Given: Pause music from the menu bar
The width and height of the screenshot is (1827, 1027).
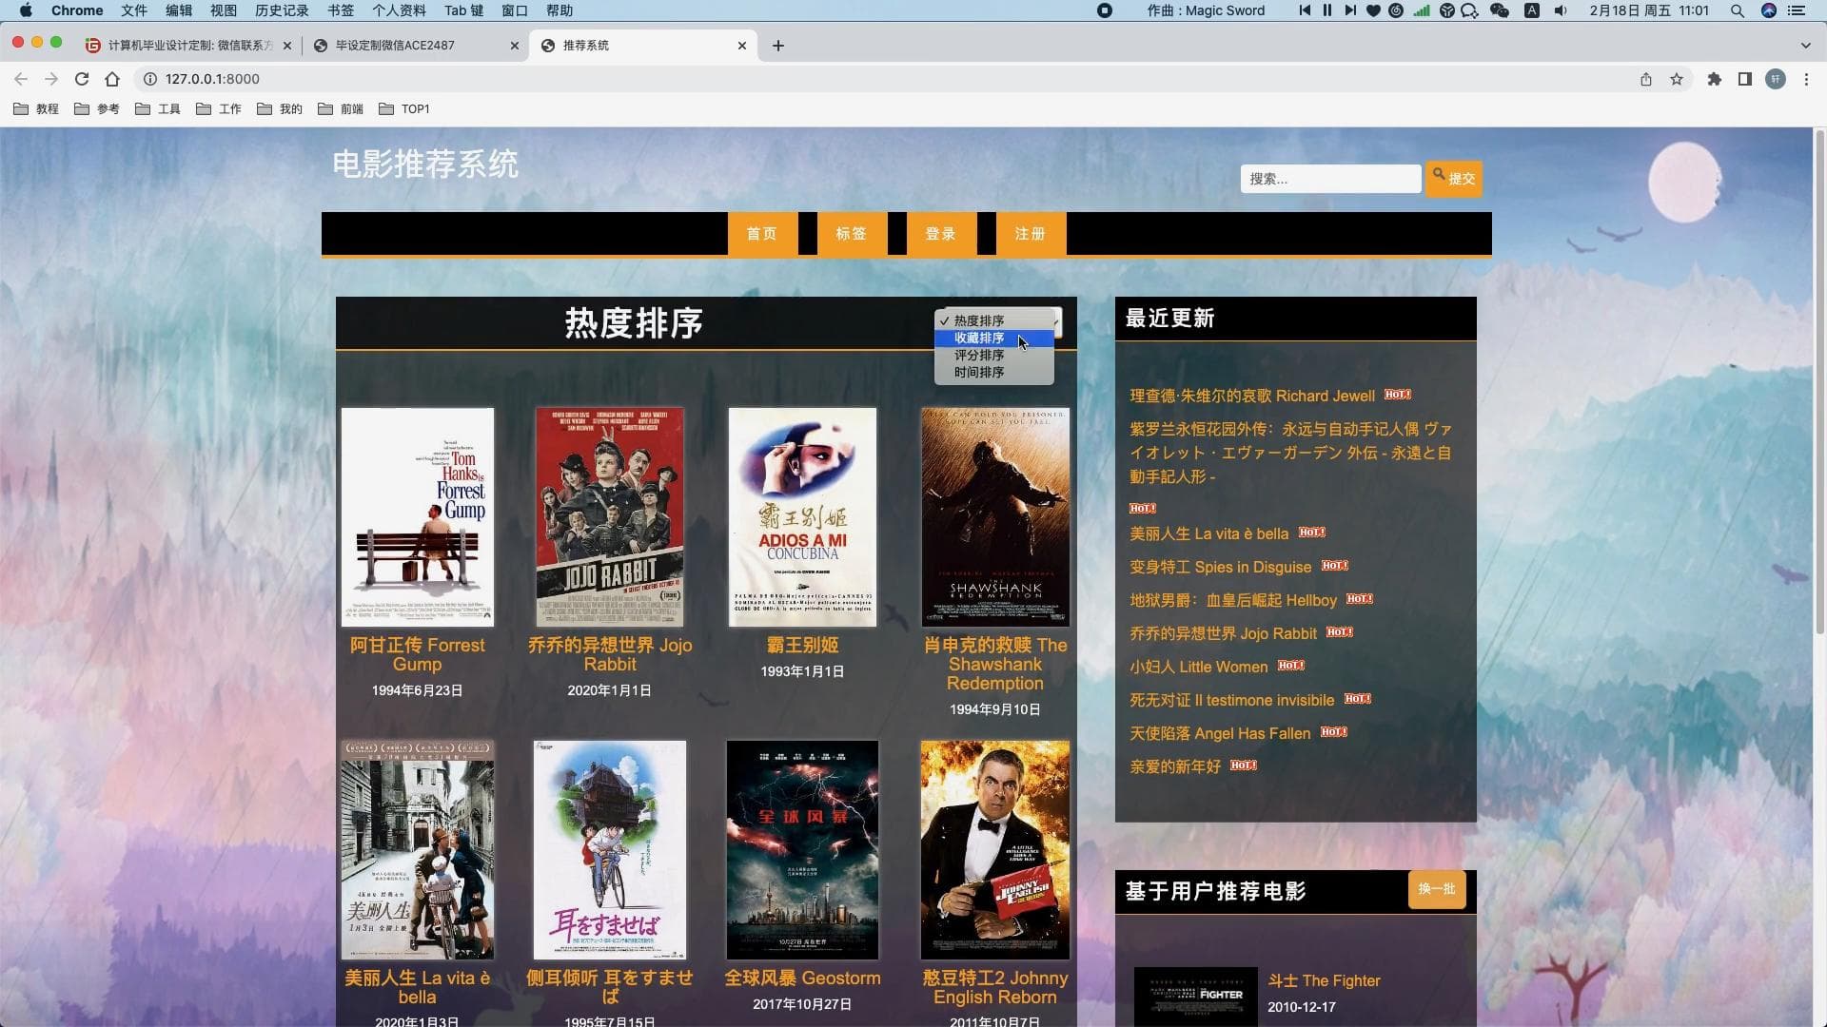Looking at the screenshot, I should (x=1327, y=10).
